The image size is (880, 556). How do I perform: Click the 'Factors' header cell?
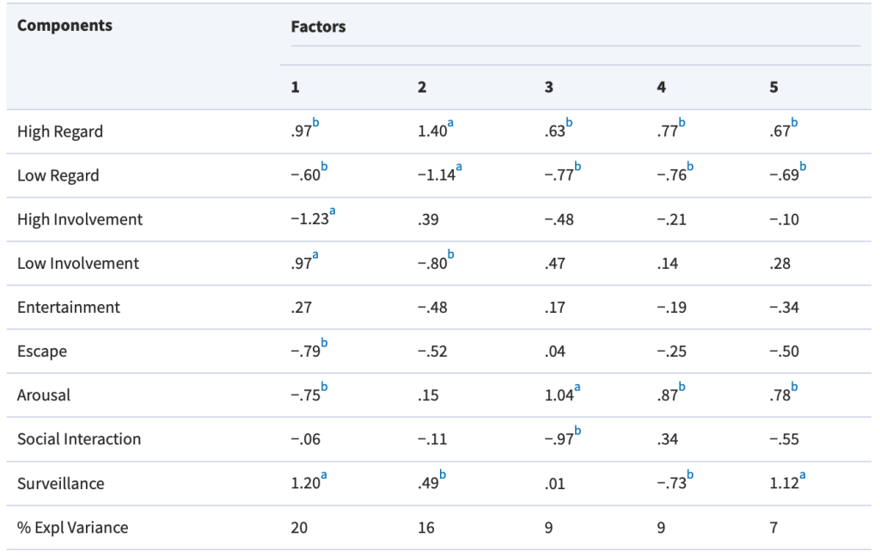coord(318,27)
